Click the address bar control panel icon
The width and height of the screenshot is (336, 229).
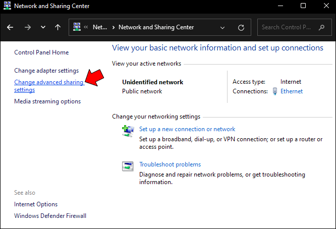[78, 27]
